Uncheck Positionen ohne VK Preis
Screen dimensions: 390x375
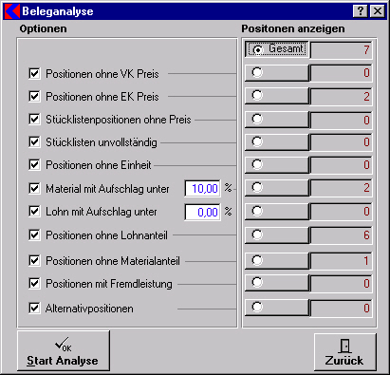pyautogui.click(x=34, y=74)
